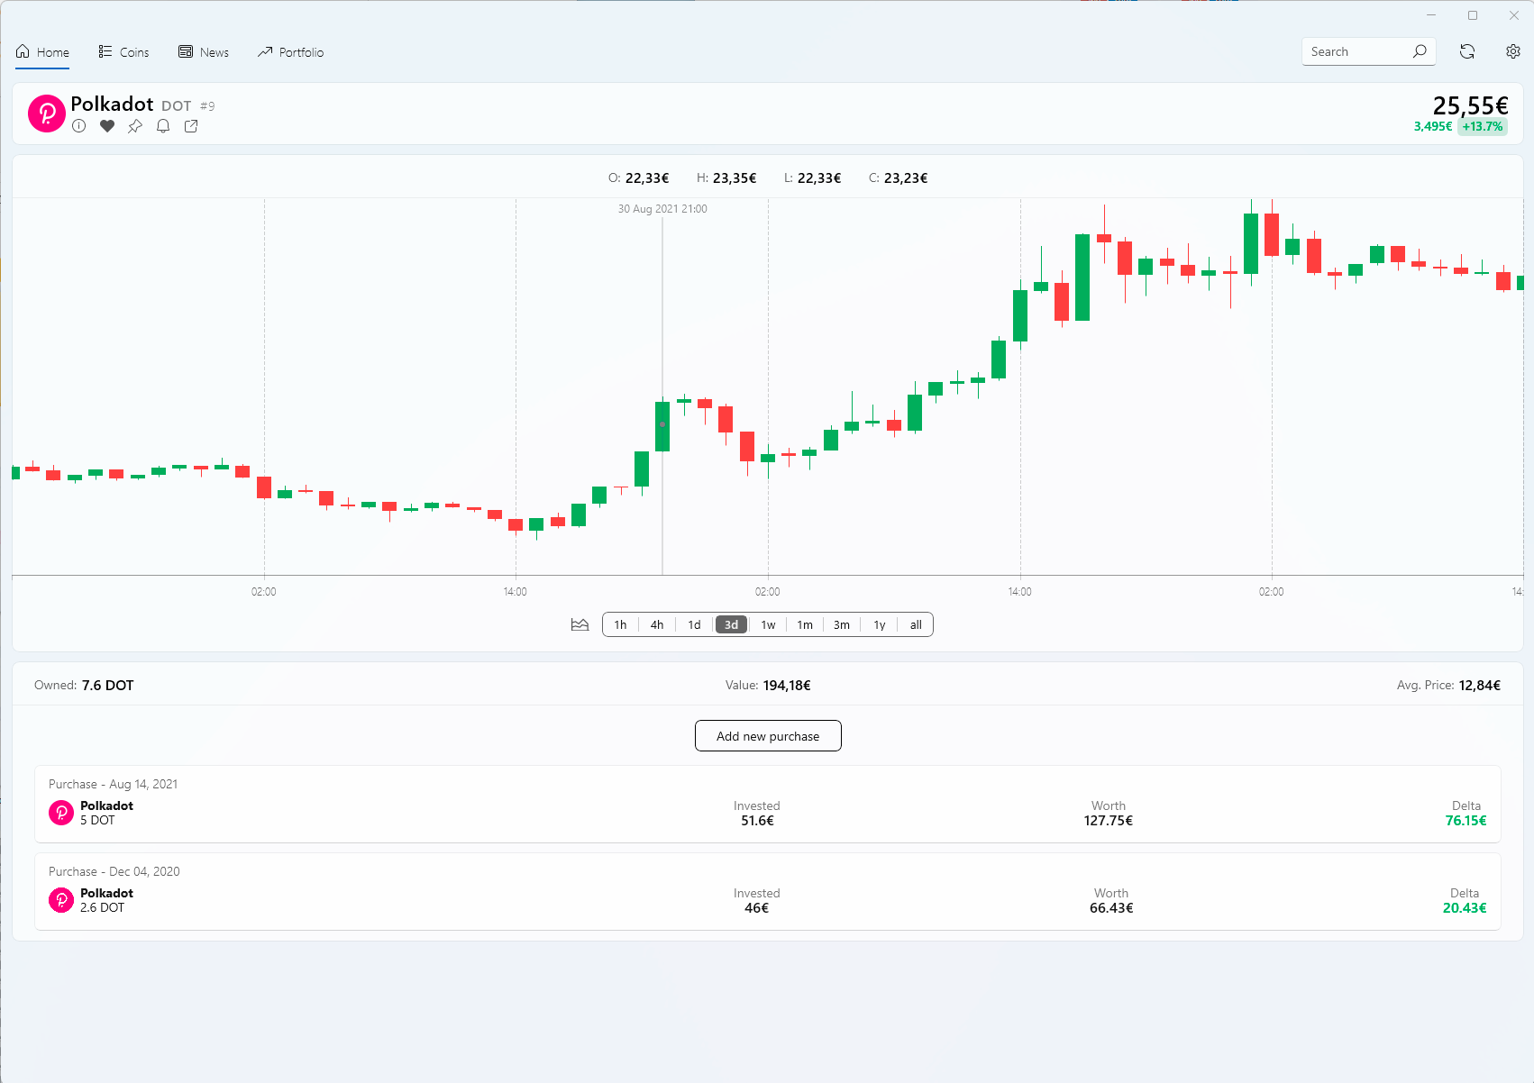Image resolution: width=1534 pixels, height=1083 pixels.
Task: Switch chart type with the area chart icon
Action: click(580, 624)
